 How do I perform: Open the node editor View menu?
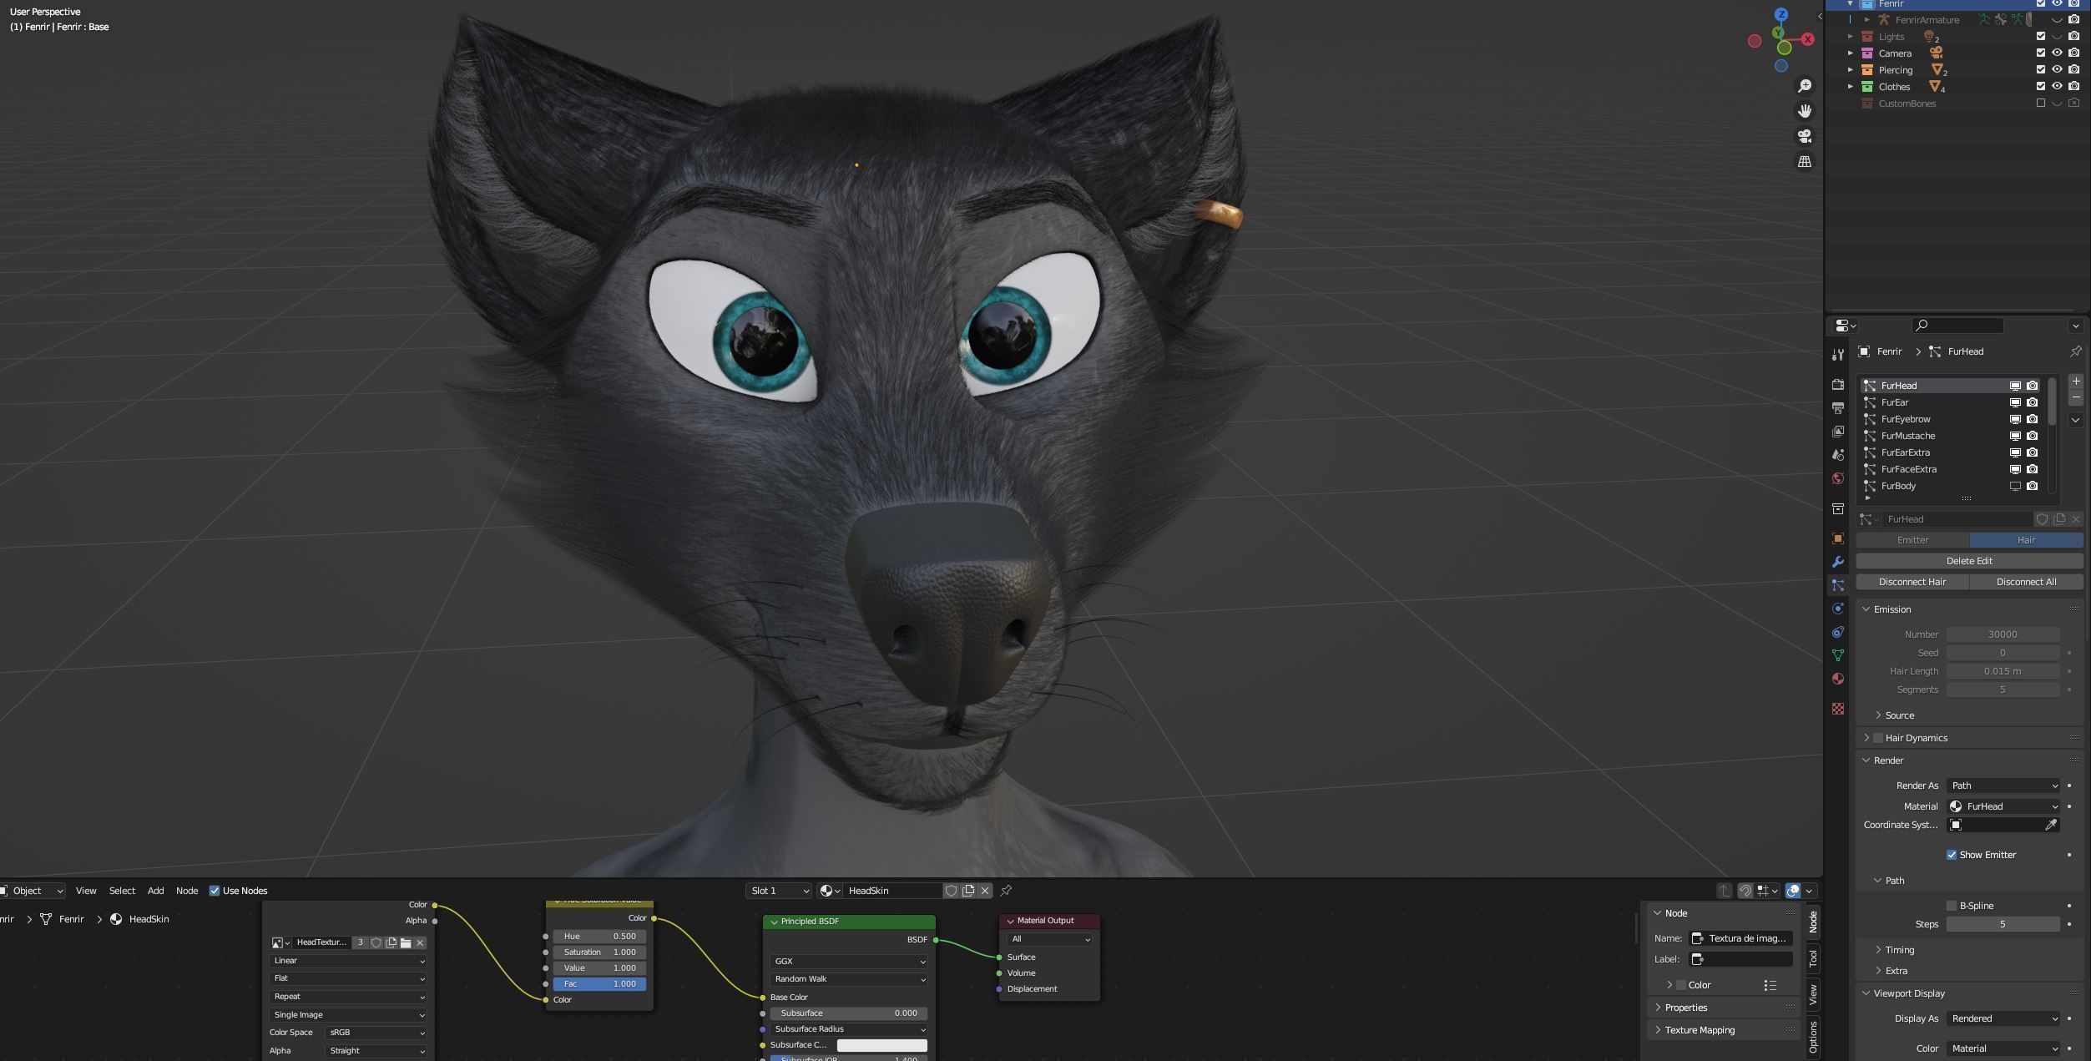pyautogui.click(x=86, y=891)
